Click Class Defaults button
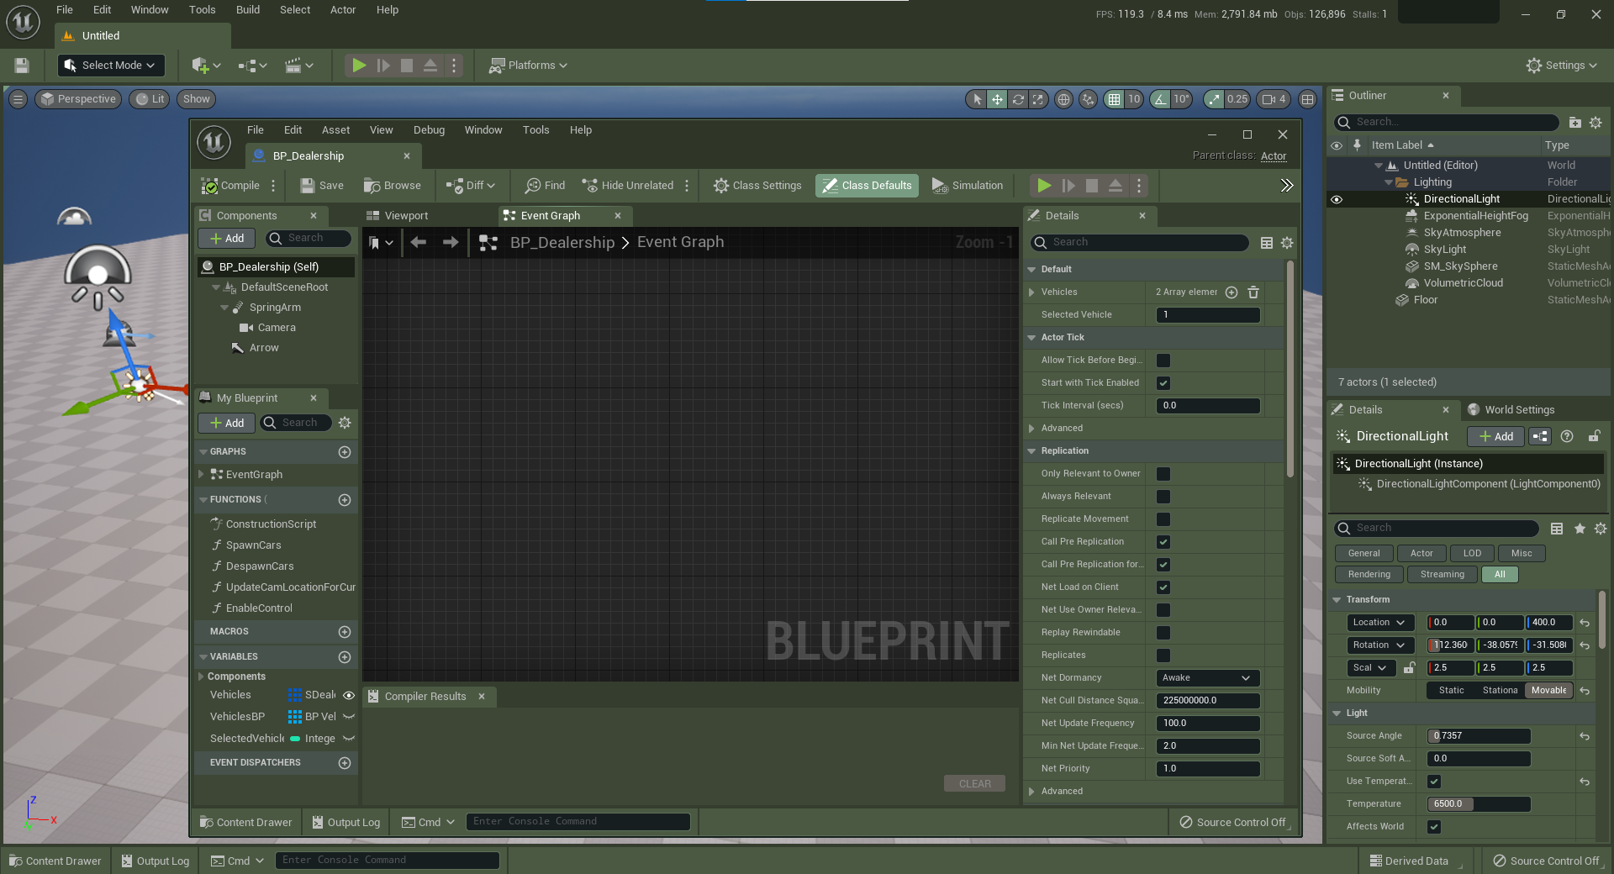This screenshot has height=874, width=1614. (x=867, y=186)
